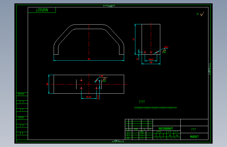Click the lower-left hole center mark in plan view

(x=81, y=88)
